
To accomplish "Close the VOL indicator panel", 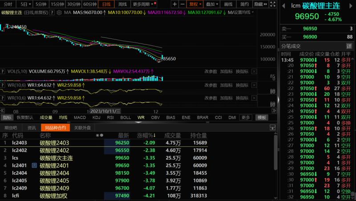I will [254, 71].
